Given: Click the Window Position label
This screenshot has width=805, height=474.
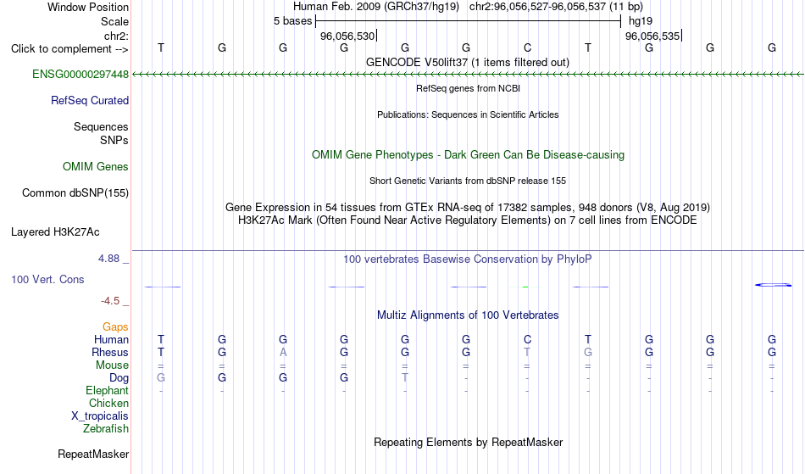Looking at the screenshot, I should (88, 7).
